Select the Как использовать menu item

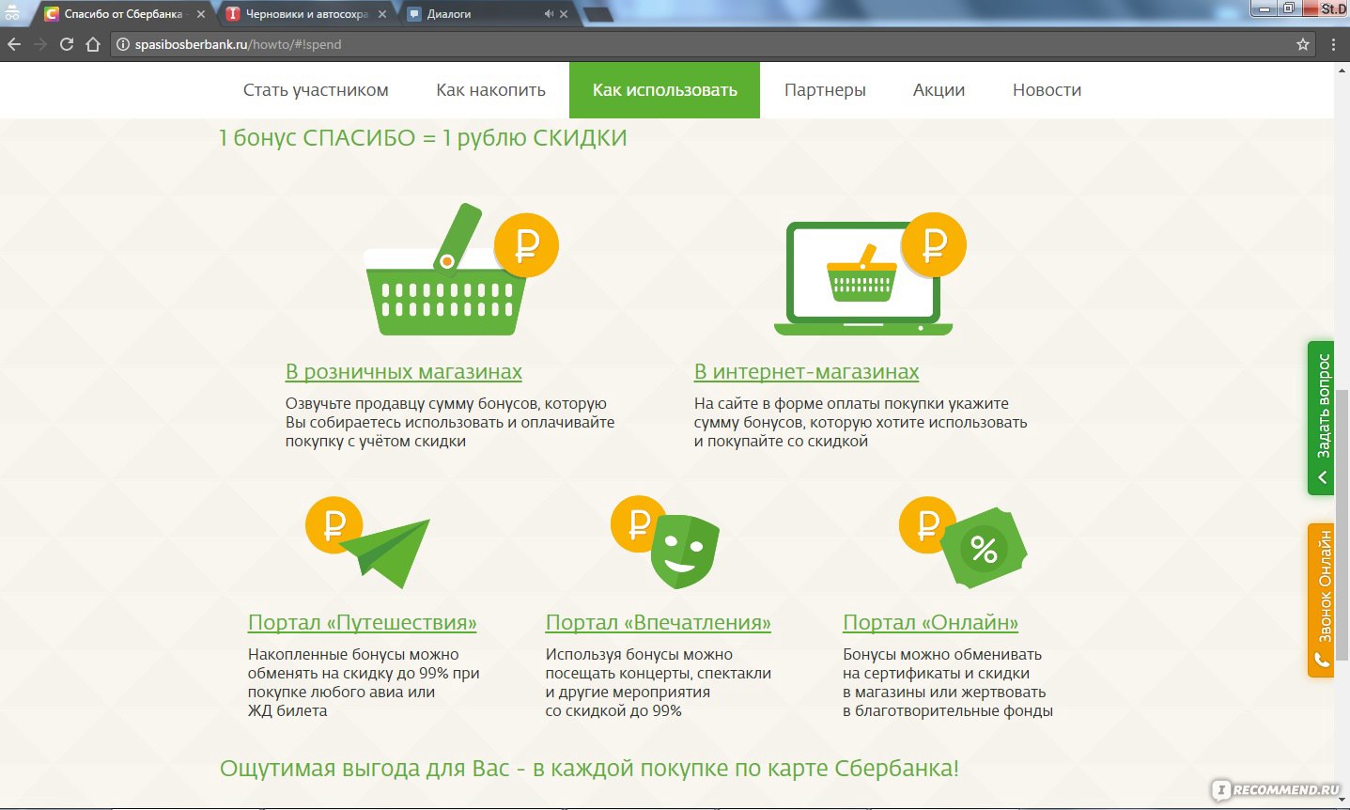[664, 90]
